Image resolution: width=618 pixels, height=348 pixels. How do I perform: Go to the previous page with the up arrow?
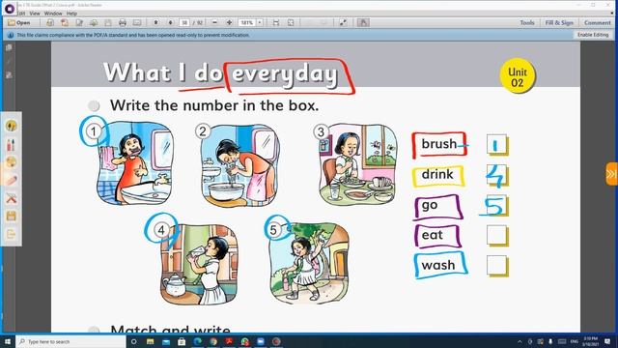tap(156, 22)
